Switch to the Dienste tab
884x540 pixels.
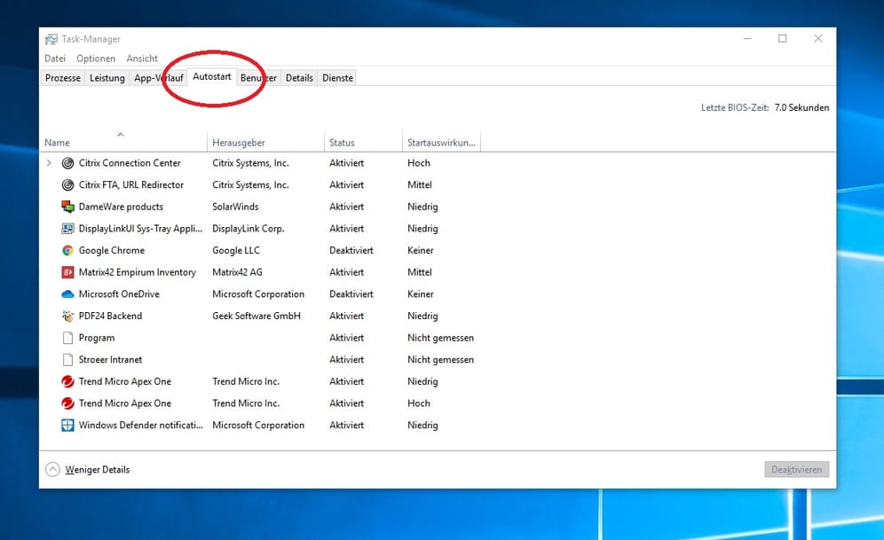point(337,78)
